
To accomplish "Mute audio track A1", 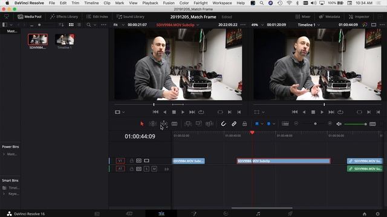I will tap(154, 169).
